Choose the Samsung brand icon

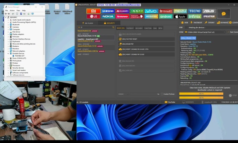coord(108,11)
